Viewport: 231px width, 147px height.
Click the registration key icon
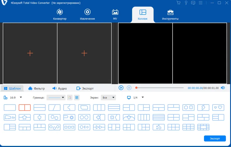(x=186, y=3)
